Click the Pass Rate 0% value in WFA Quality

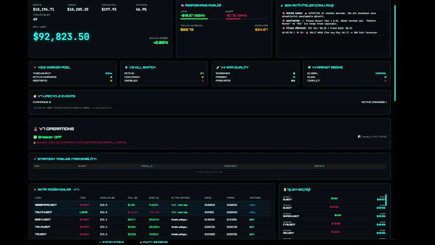pyautogui.click(x=293, y=81)
